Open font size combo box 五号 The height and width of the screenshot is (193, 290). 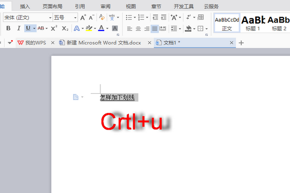pyautogui.click(x=66, y=18)
